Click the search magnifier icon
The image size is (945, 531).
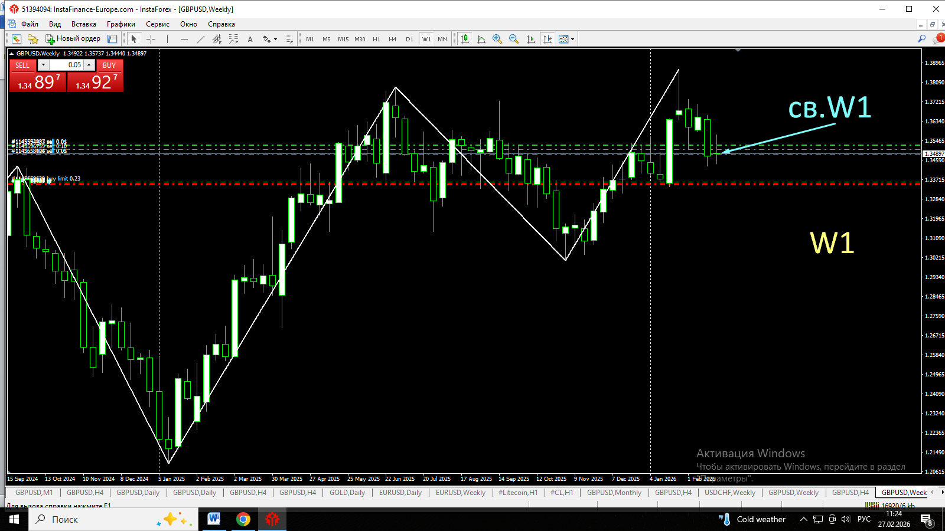[921, 39]
